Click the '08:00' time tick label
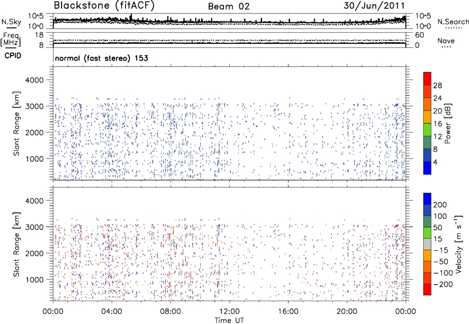 (171, 312)
